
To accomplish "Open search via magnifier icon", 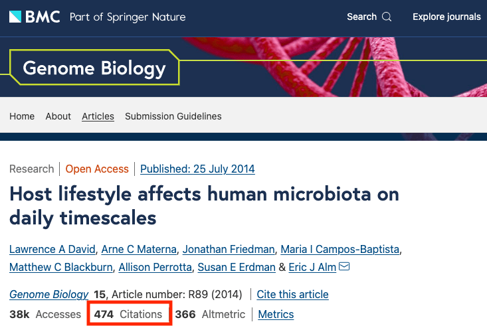I will tap(387, 17).
